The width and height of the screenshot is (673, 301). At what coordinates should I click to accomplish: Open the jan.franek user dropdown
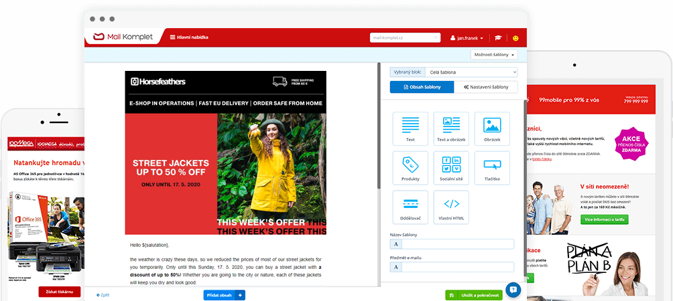467,37
